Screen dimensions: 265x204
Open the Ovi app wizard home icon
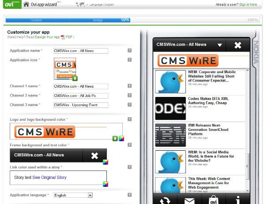pos(26,4)
